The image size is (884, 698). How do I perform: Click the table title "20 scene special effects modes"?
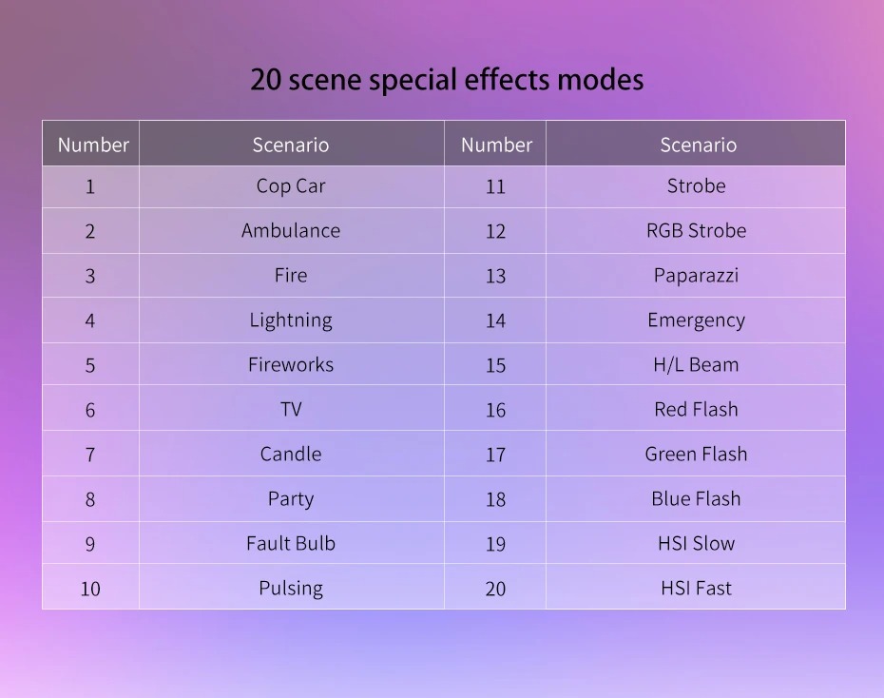[x=447, y=80]
